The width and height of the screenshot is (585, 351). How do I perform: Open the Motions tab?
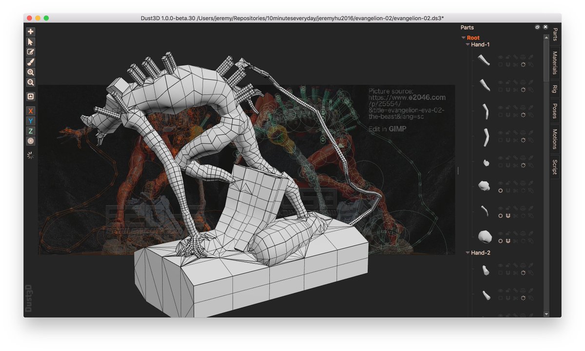(x=555, y=139)
